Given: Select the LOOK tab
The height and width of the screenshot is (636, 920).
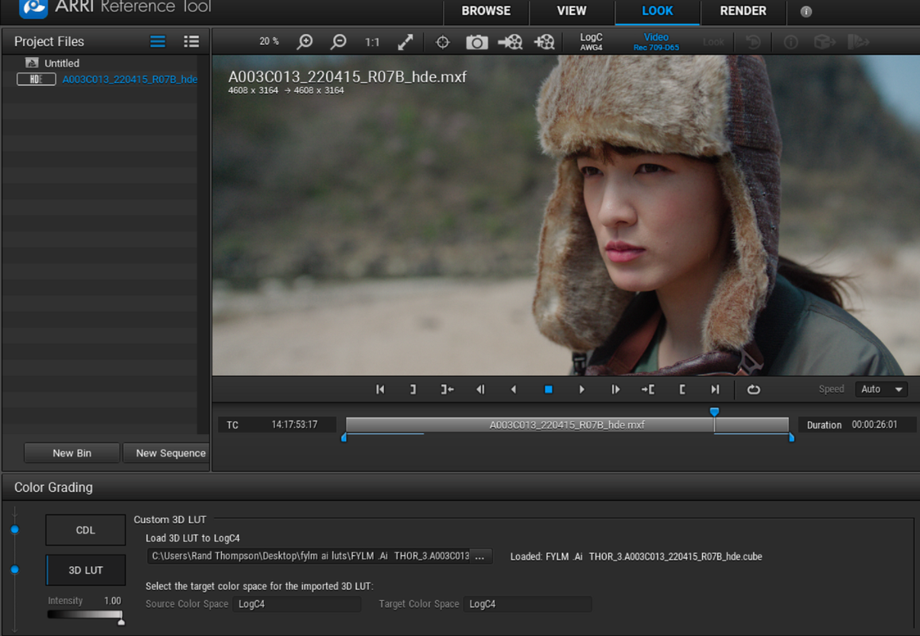Looking at the screenshot, I should click(x=657, y=11).
